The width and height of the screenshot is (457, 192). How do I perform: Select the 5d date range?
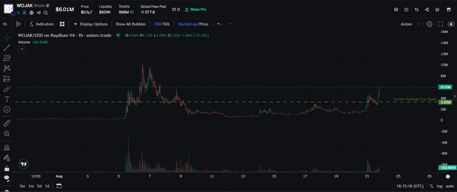(x=39, y=186)
